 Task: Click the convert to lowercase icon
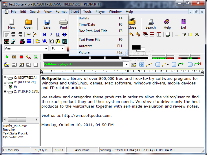[x=138, y=34]
